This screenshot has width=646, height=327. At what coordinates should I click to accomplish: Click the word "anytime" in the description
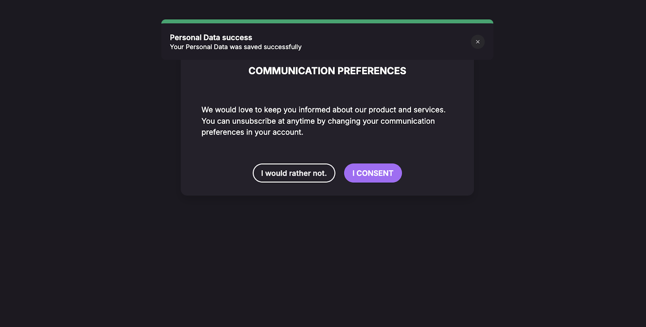tap(301, 121)
